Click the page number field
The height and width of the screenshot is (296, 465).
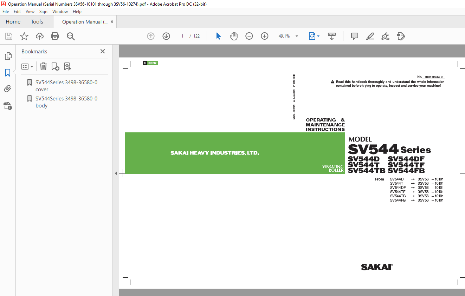coord(182,36)
